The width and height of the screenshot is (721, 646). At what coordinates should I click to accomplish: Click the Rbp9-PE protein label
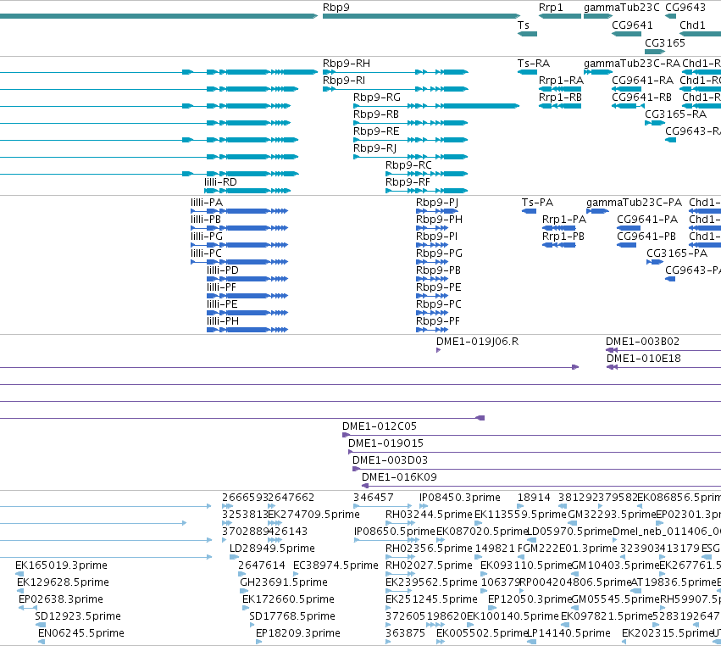tap(438, 287)
